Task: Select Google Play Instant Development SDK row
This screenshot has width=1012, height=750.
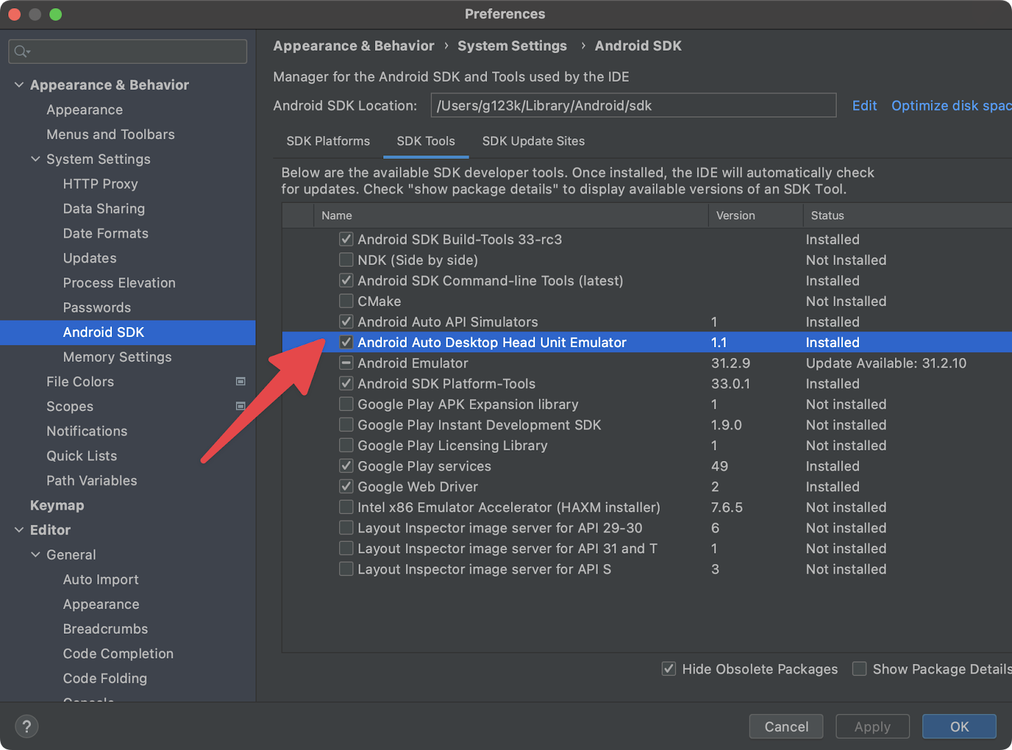Action: click(x=646, y=425)
